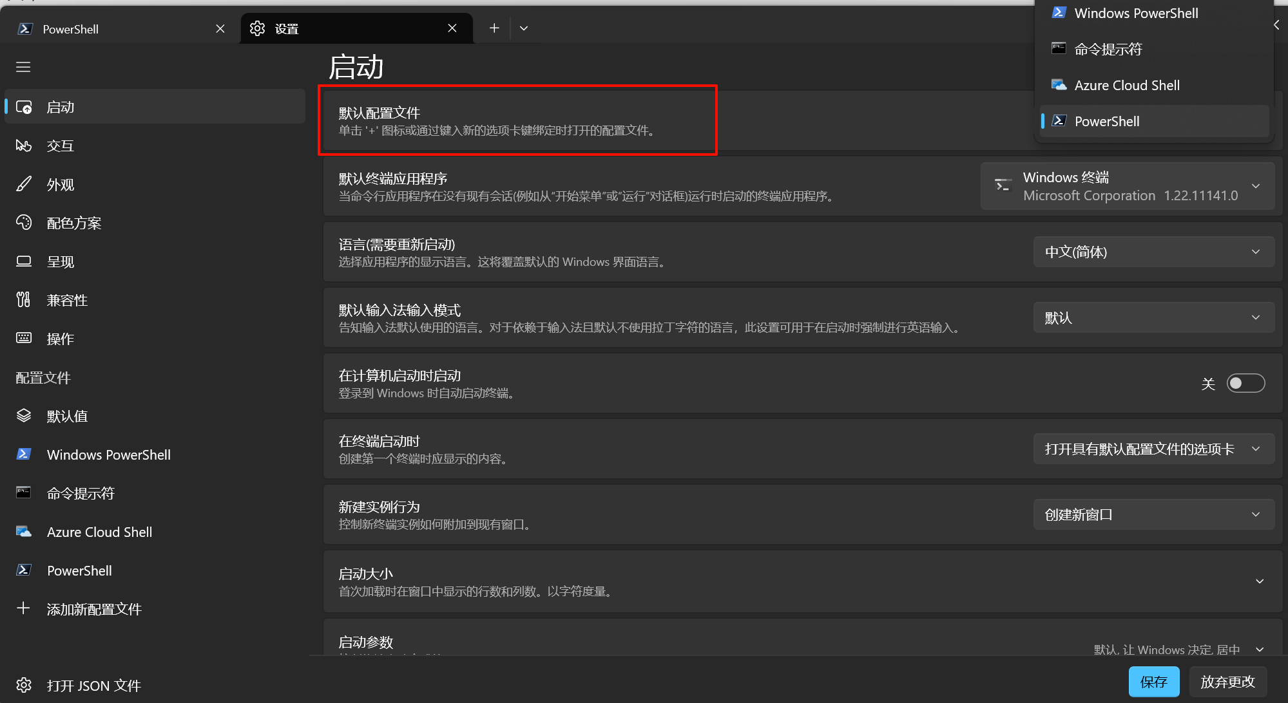This screenshot has width=1288, height=703.
Task: Click the PowerShell profile icon in sidebar
Action: tap(24, 570)
